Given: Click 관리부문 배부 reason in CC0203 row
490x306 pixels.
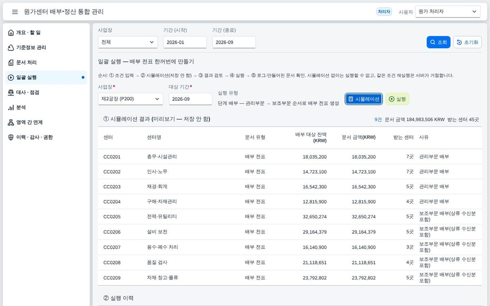Looking at the screenshot, I should point(434,187).
